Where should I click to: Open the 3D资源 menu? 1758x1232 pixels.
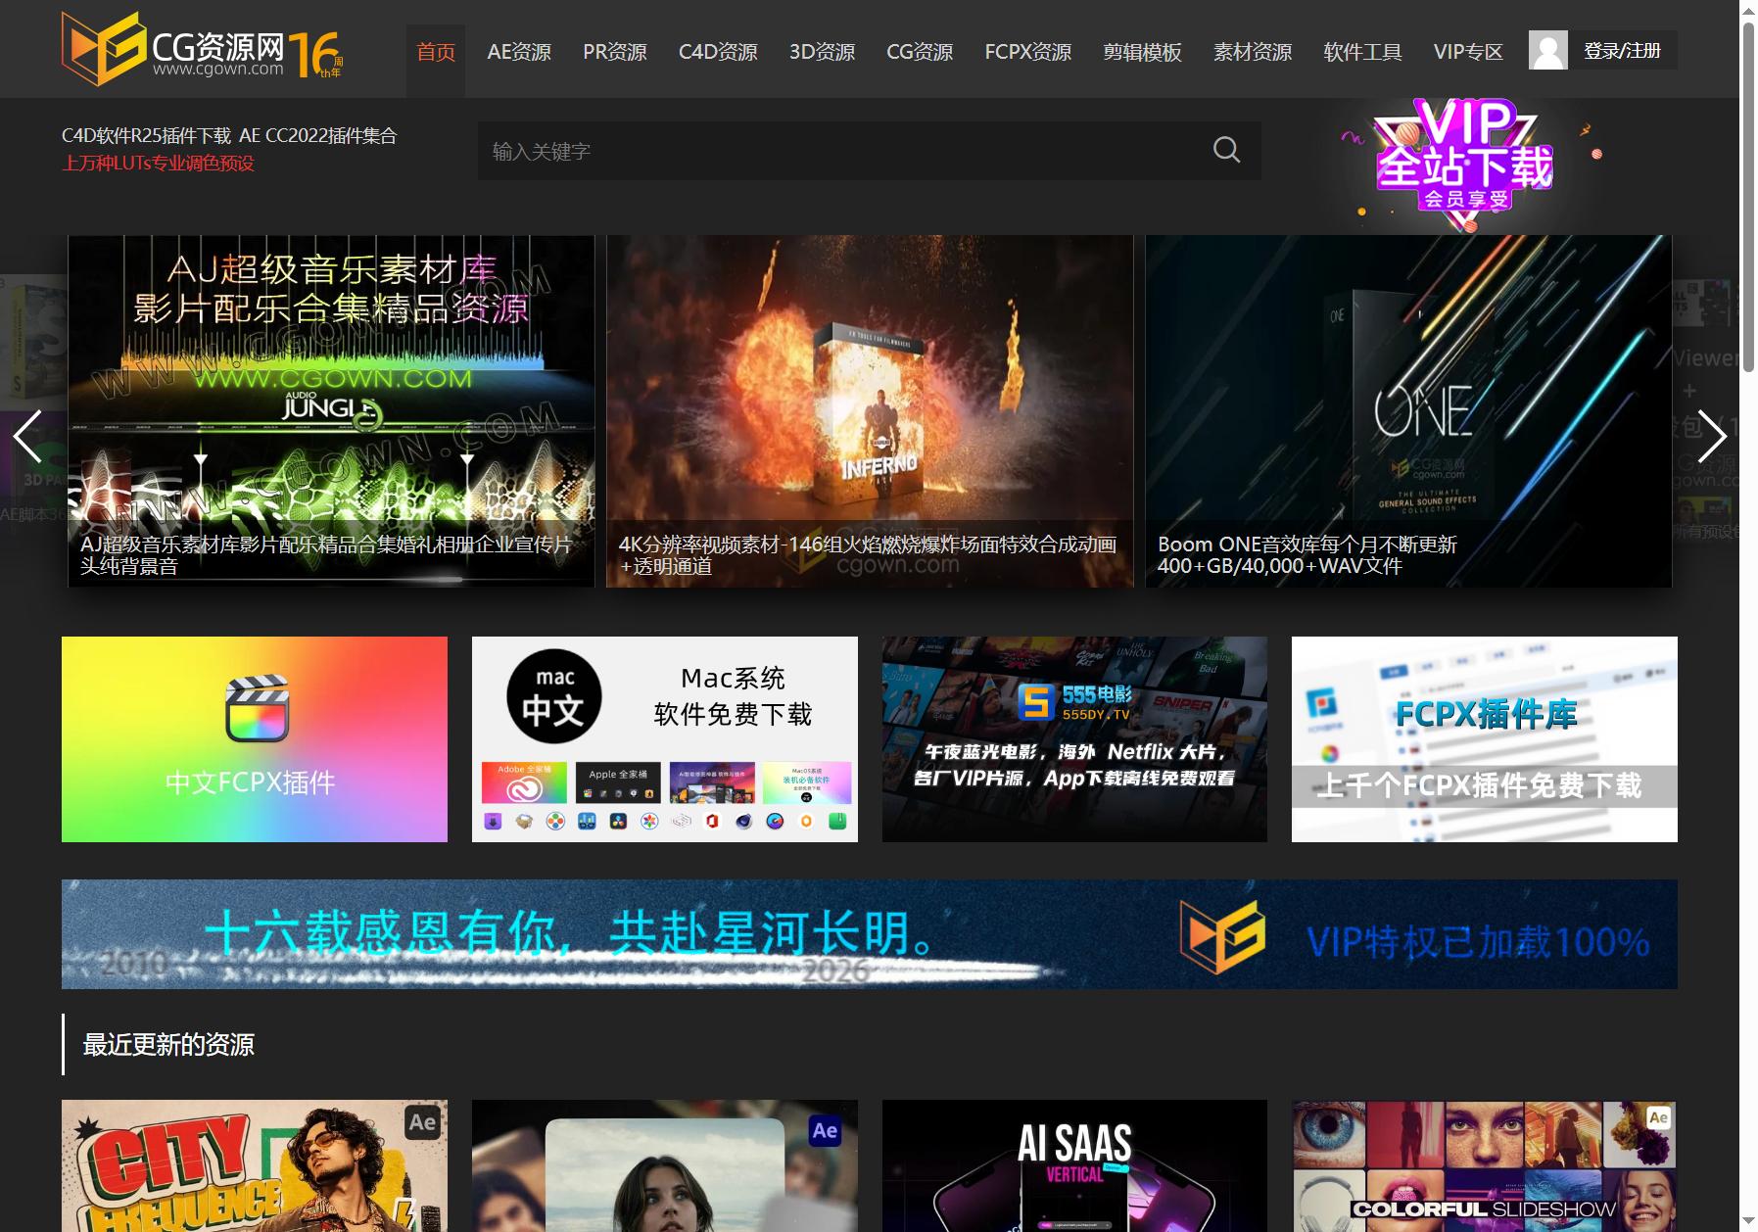pyautogui.click(x=822, y=52)
